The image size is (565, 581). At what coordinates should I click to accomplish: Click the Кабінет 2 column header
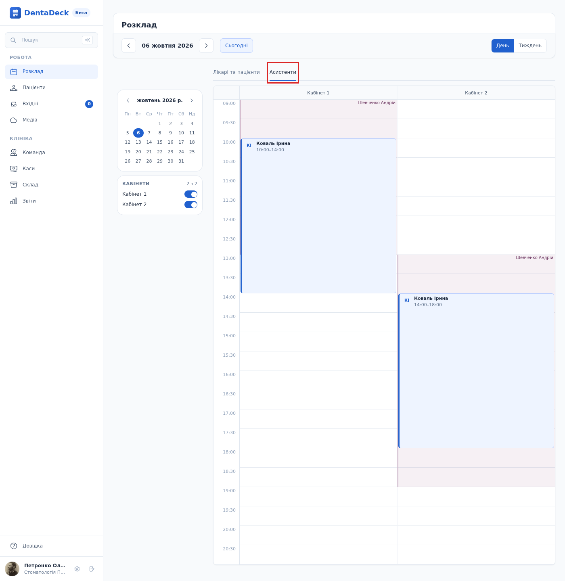pos(476,93)
